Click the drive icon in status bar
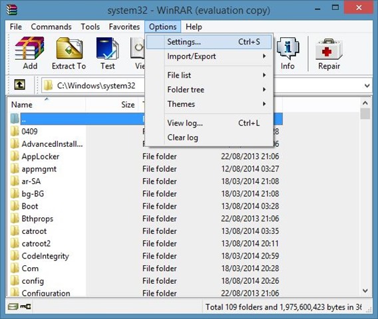Screen dimensions: 378x319 (13, 306)
